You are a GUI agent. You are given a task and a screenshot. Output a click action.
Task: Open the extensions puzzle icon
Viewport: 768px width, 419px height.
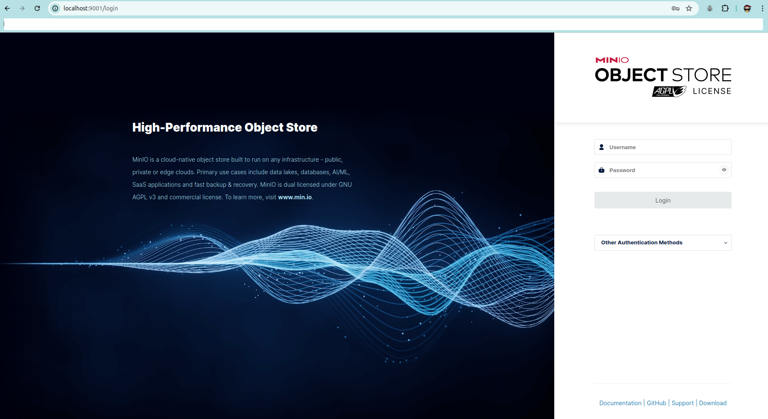[x=725, y=8]
